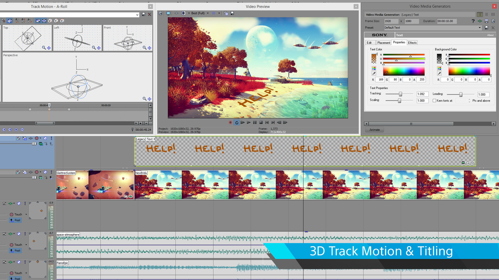Screen dimensions: 499x280
Task: Click the Placement tab in text properties
Action: [383, 43]
